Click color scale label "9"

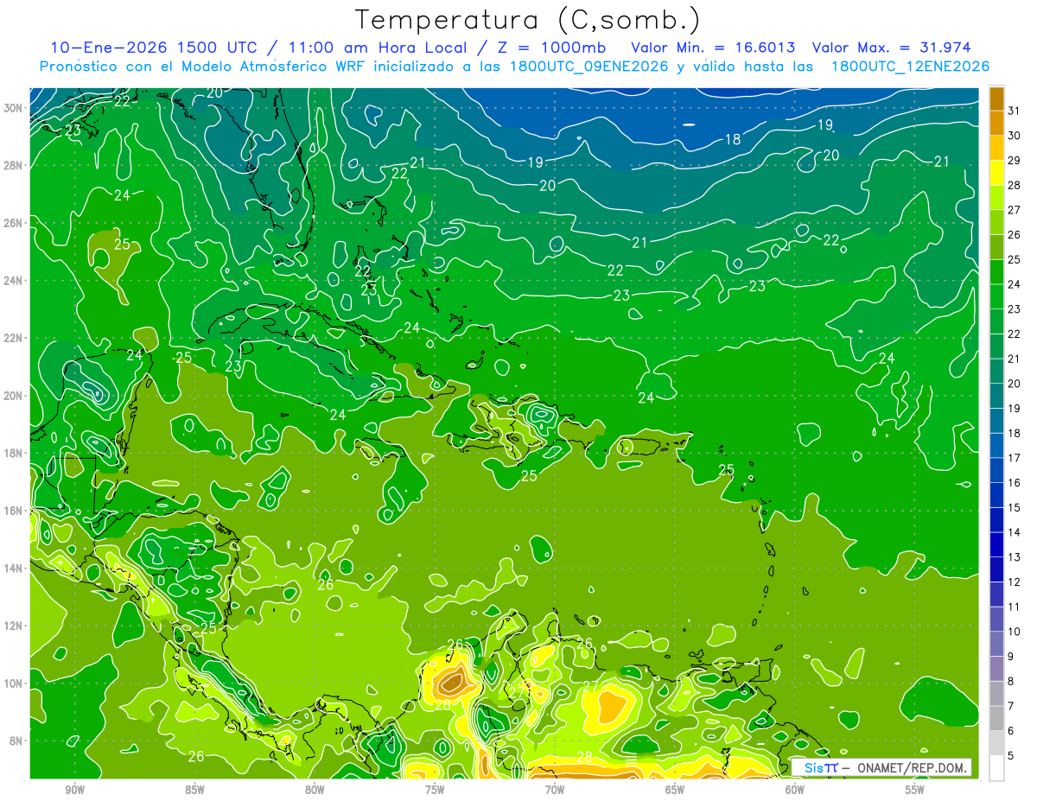coord(1011,657)
